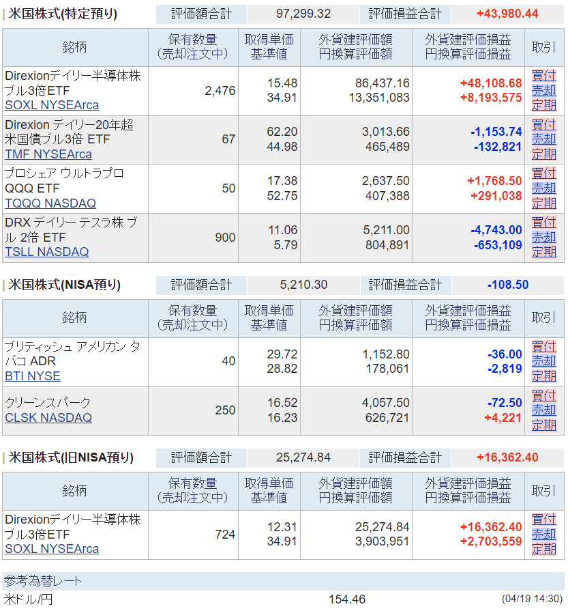Click the yen profit +2,703,559
Viewport: 568px width, 609px height.
pos(491,541)
